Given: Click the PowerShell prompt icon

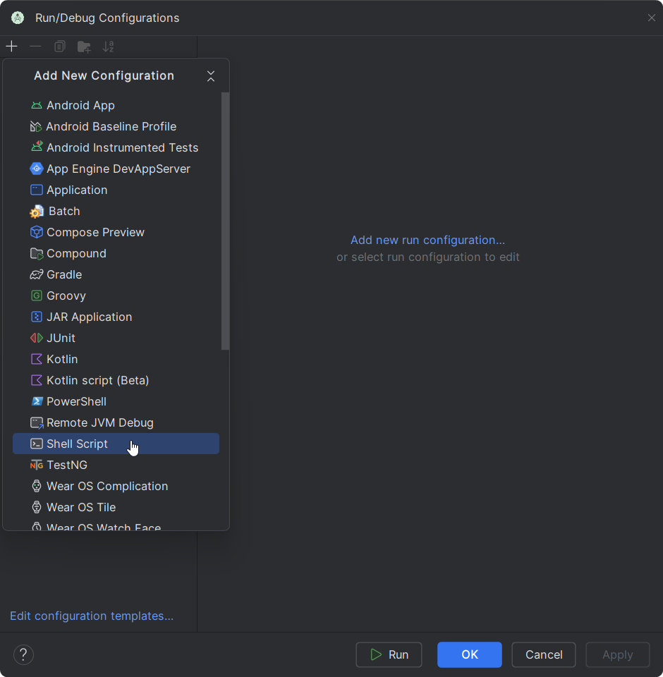Looking at the screenshot, I should coord(37,401).
